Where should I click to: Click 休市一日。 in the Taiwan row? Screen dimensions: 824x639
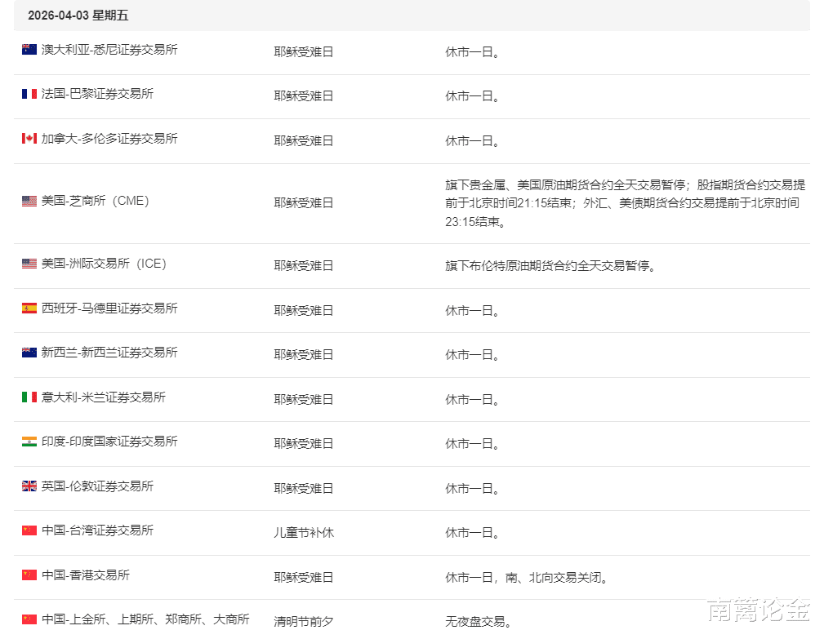[x=472, y=532]
